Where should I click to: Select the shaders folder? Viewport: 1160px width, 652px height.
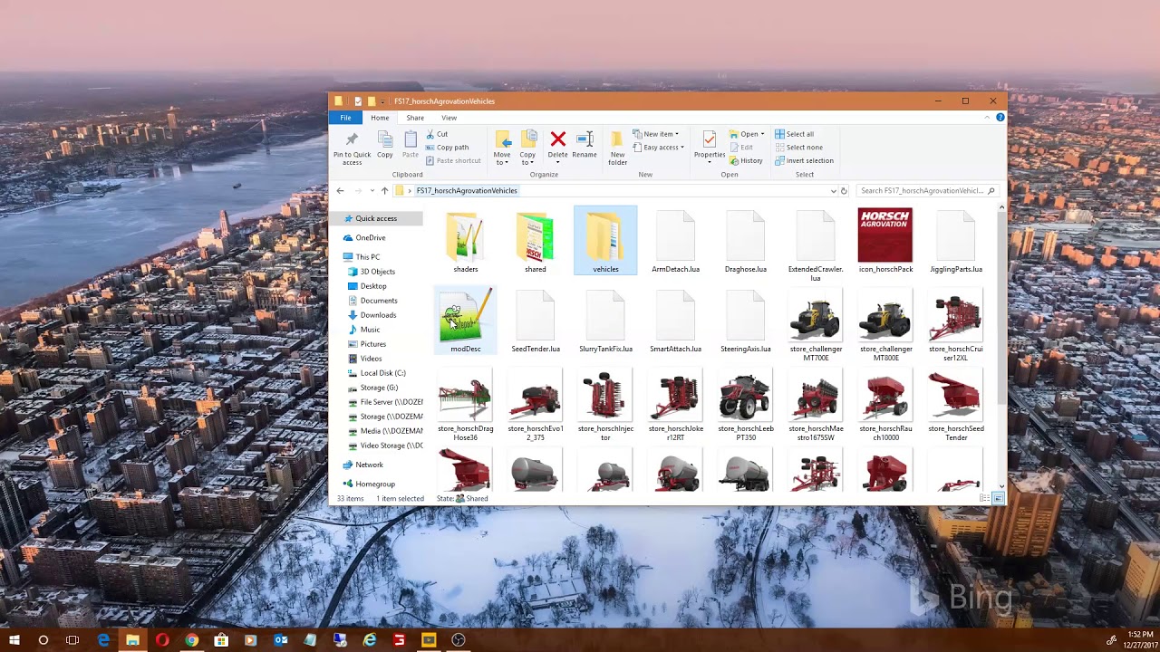pos(466,241)
